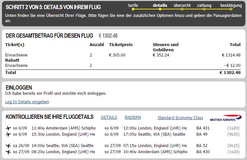247x160 pixels.
Task: Click flight number BA 430
Action: [x=203, y=152]
